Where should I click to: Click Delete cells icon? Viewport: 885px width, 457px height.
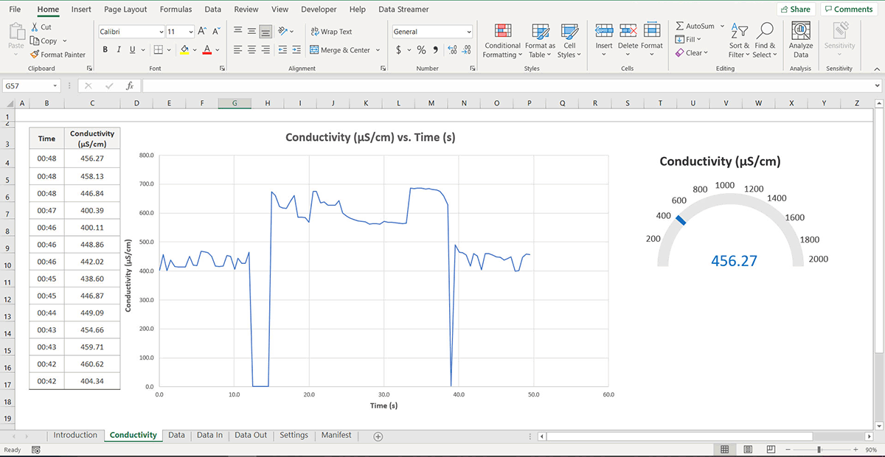[x=628, y=30]
